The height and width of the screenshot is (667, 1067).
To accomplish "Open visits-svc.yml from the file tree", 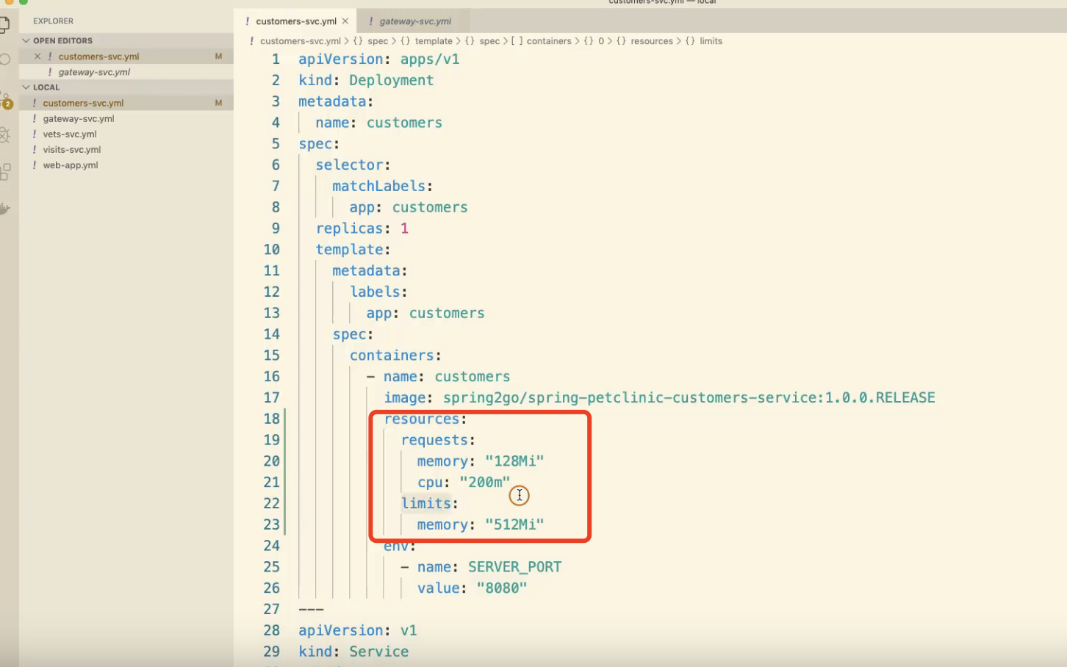I will pos(71,150).
